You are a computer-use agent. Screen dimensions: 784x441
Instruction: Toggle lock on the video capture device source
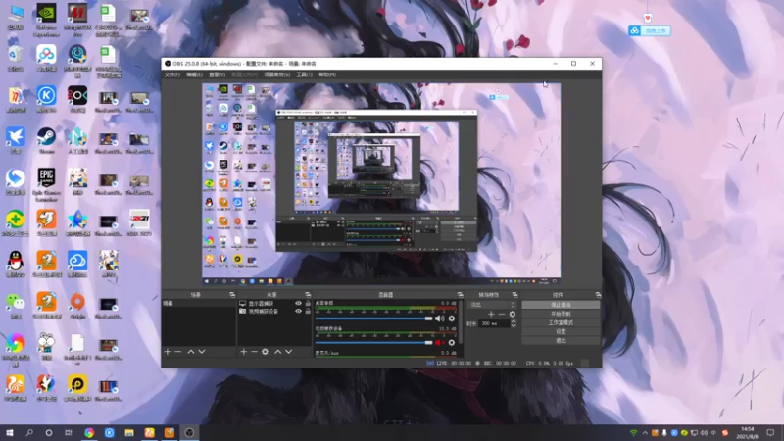(x=308, y=311)
